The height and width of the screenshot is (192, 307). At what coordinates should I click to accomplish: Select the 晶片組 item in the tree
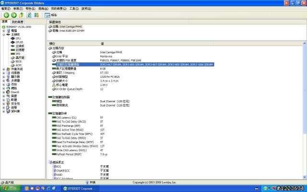(x=20, y=58)
